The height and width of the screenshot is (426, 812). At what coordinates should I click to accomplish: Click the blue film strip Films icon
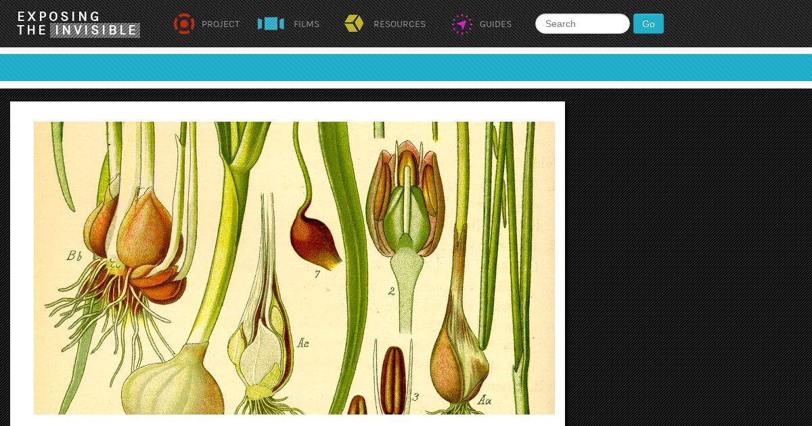[x=271, y=24]
